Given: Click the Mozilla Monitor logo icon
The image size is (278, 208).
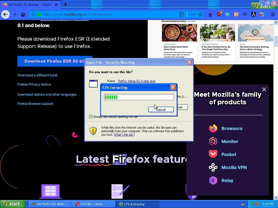Looking at the screenshot, I should (x=213, y=141).
